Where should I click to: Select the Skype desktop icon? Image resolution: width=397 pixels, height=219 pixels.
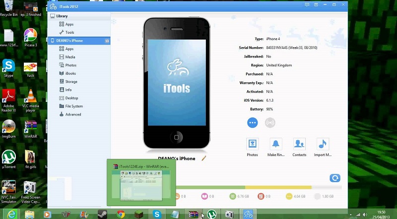click(9, 68)
